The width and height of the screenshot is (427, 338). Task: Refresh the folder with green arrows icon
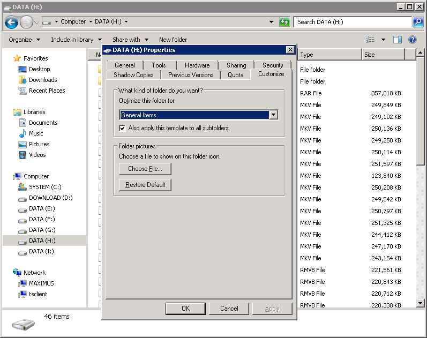[284, 22]
